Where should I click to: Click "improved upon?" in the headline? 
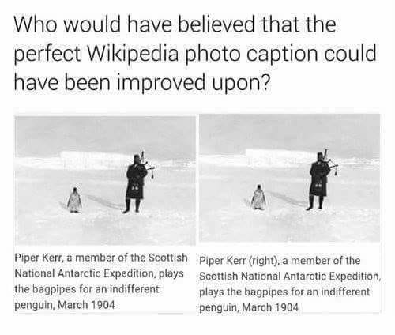click(x=192, y=82)
